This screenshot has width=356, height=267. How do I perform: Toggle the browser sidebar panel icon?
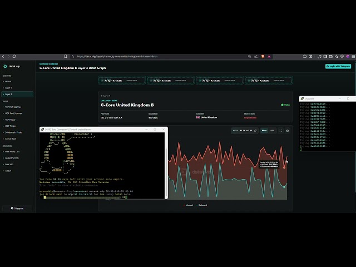click(325, 56)
